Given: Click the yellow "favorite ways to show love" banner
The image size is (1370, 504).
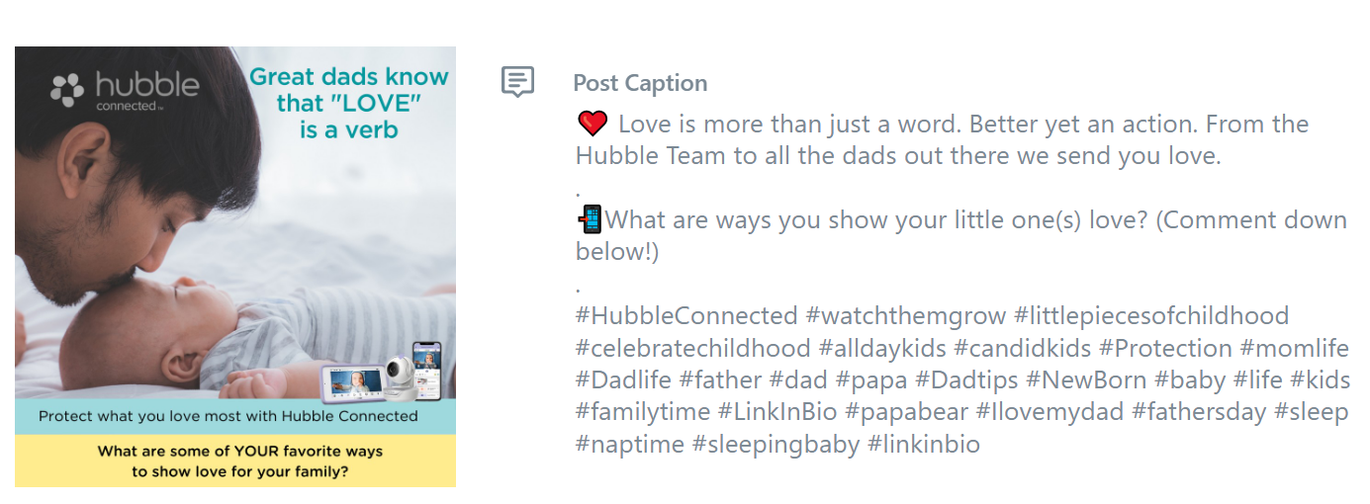Looking at the screenshot, I should click(235, 462).
